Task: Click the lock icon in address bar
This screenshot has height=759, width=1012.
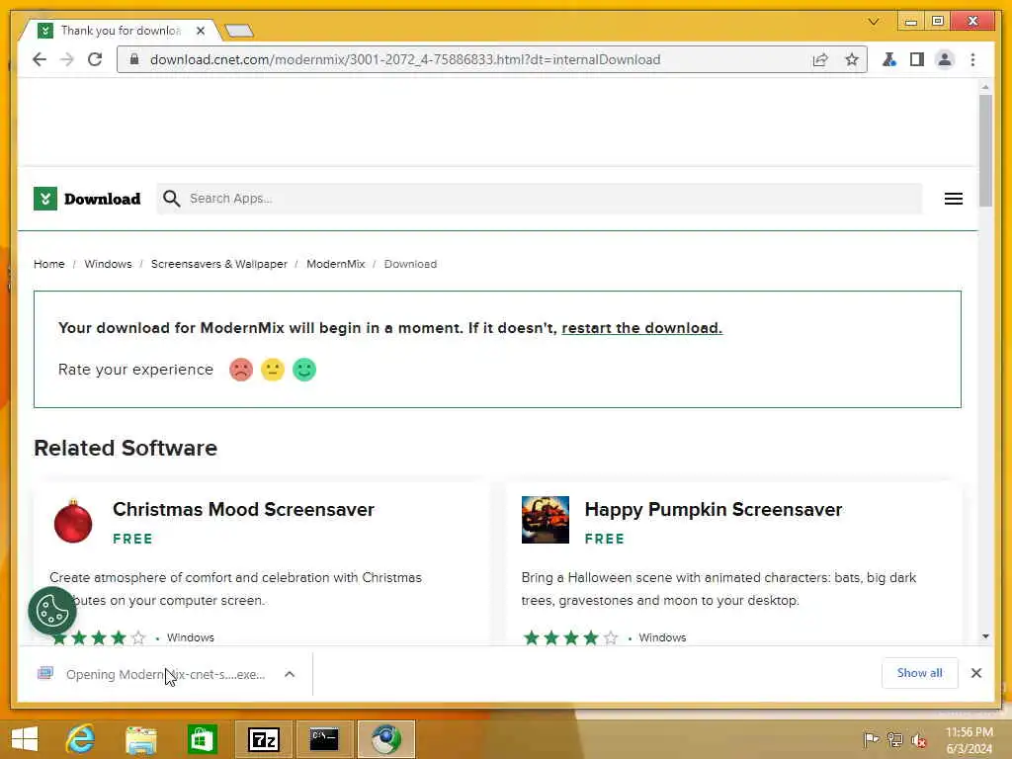Action: click(134, 59)
